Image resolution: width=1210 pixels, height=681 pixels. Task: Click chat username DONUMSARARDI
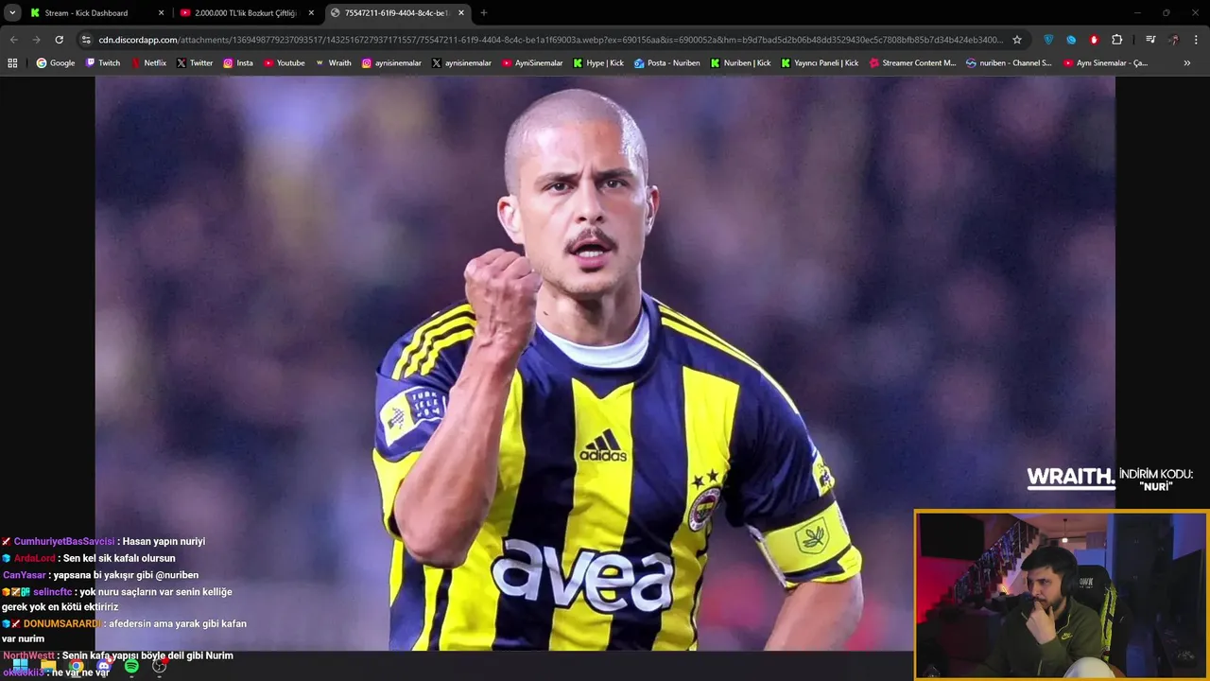point(61,624)
